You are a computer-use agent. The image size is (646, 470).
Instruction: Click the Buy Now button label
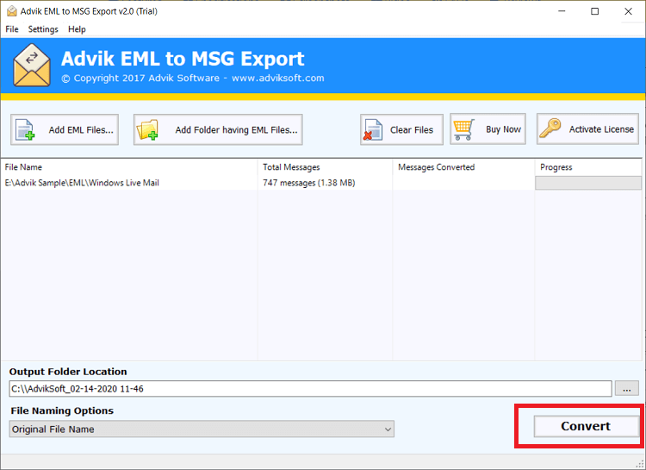tap(504, 129)
